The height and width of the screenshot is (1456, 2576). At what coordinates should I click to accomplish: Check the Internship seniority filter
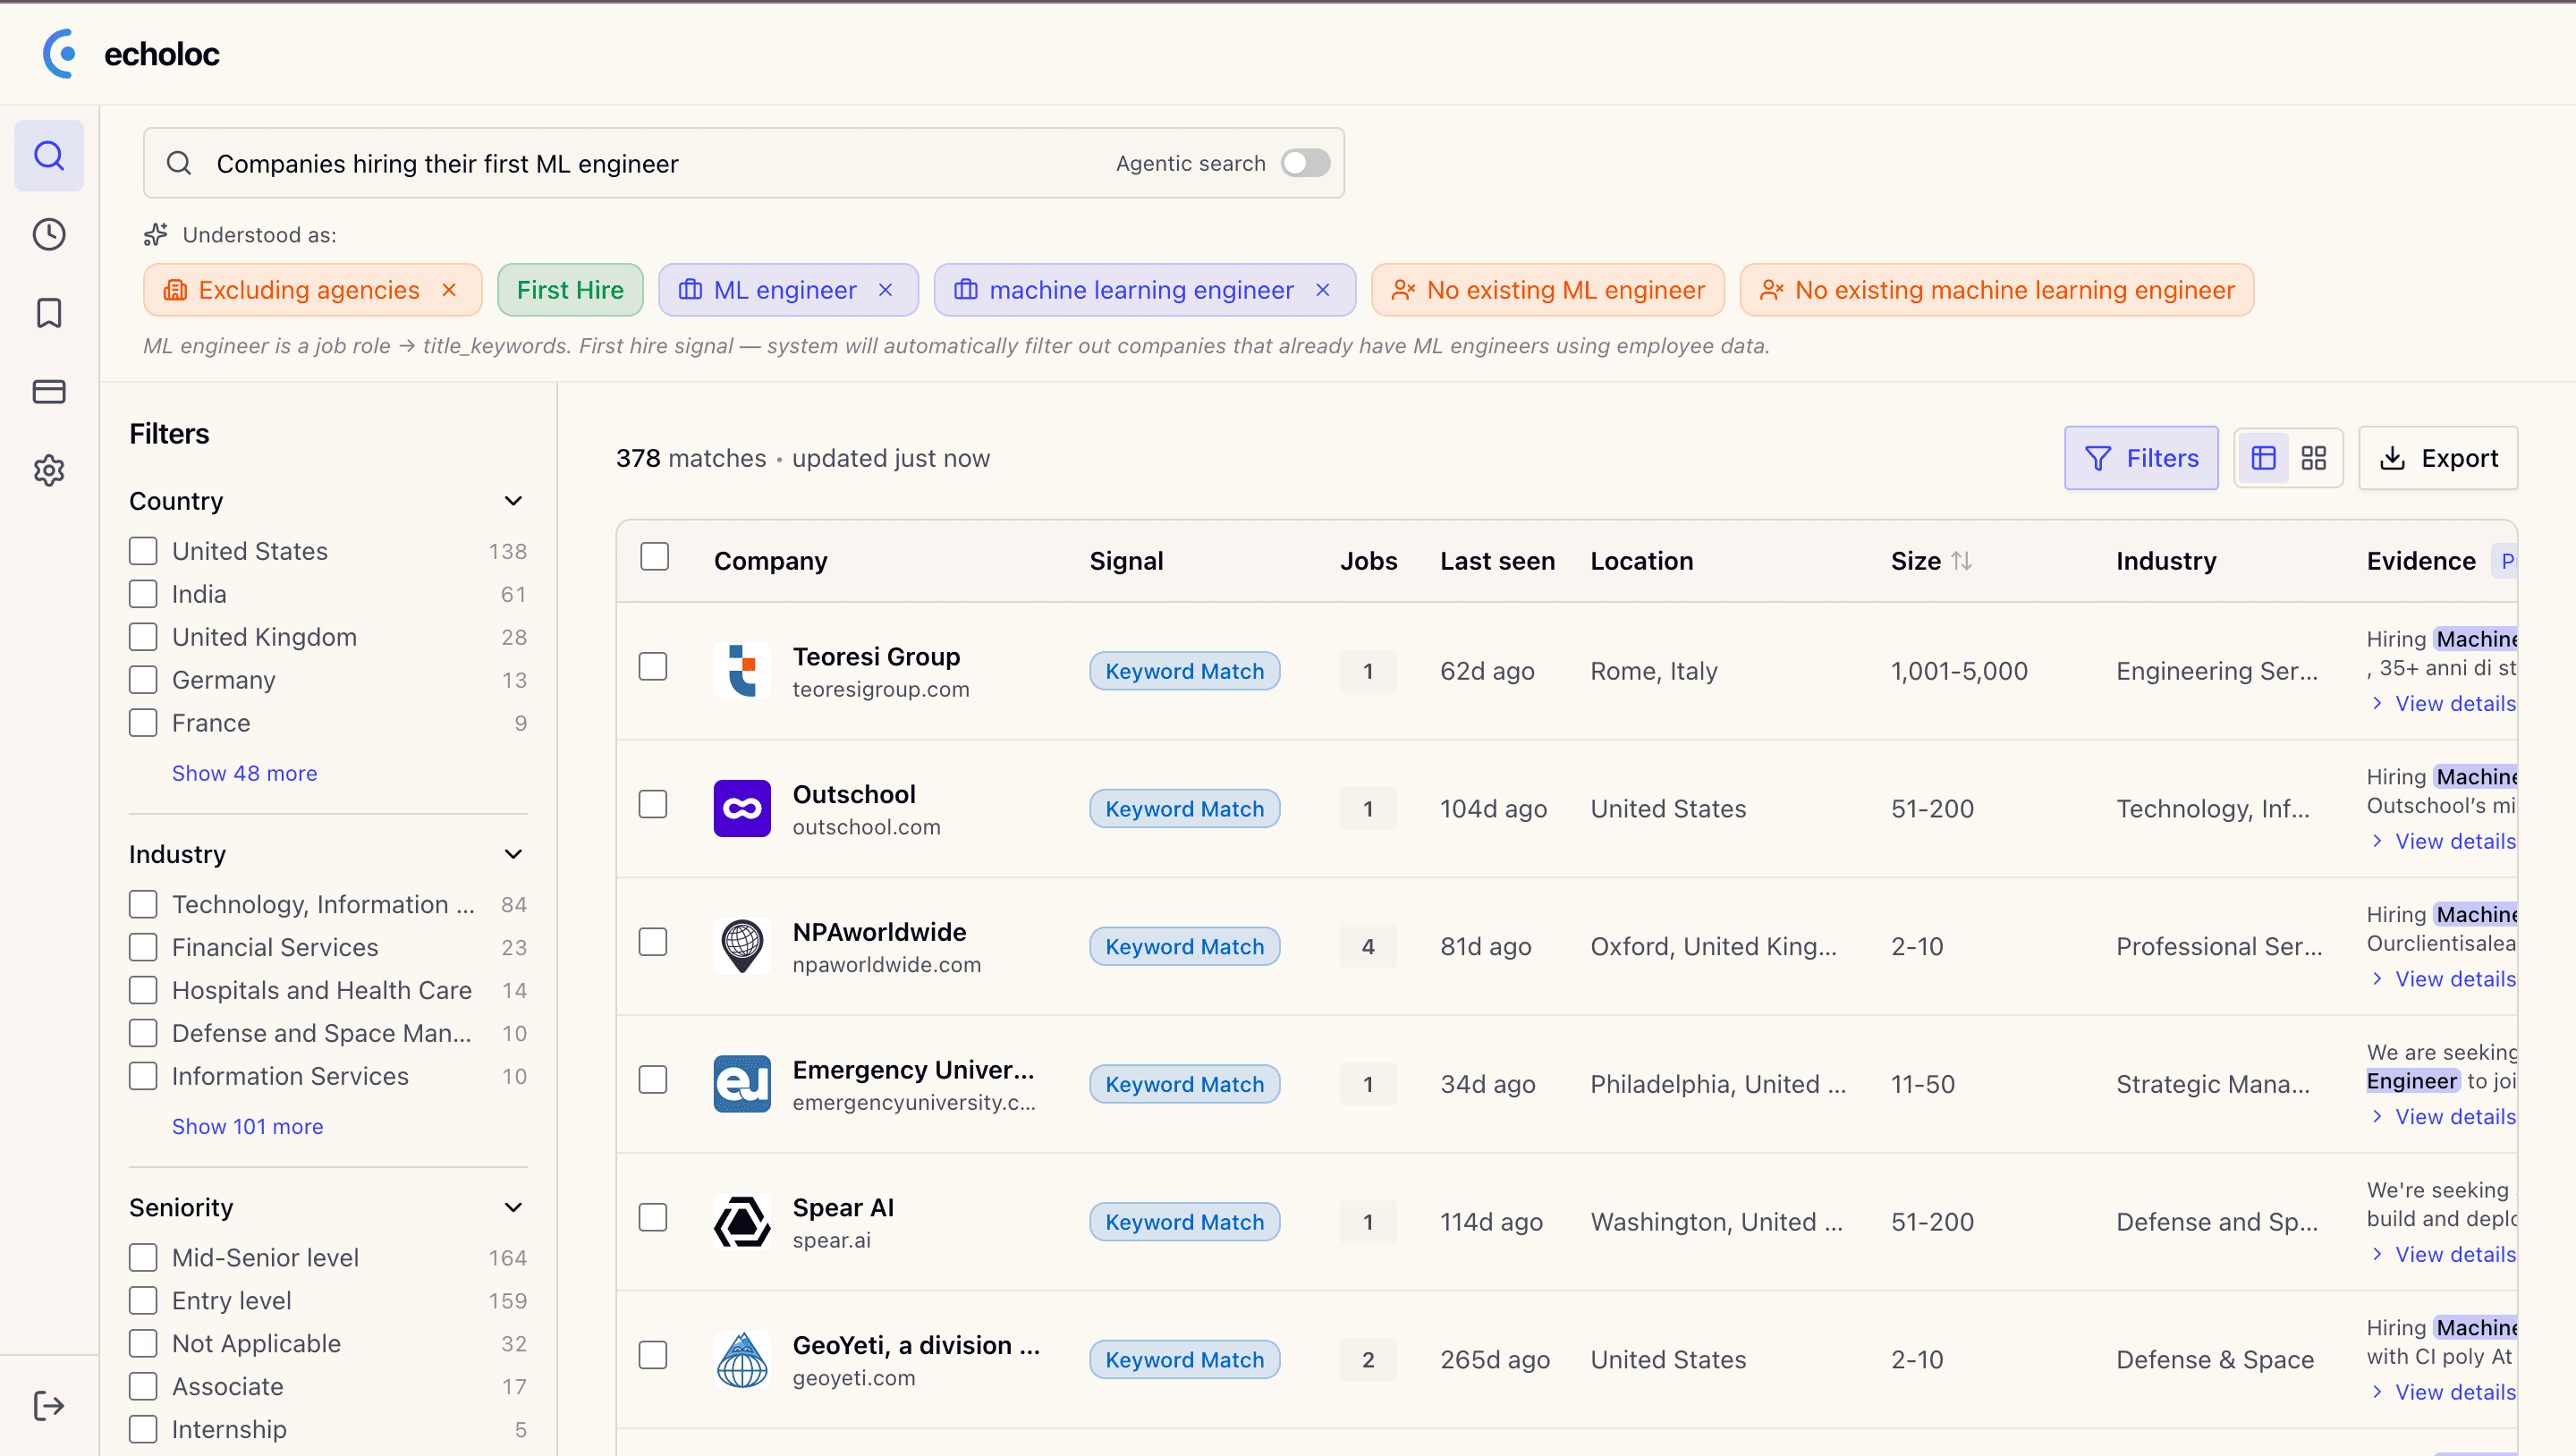pyautogui.click(x=143, y=1429)
